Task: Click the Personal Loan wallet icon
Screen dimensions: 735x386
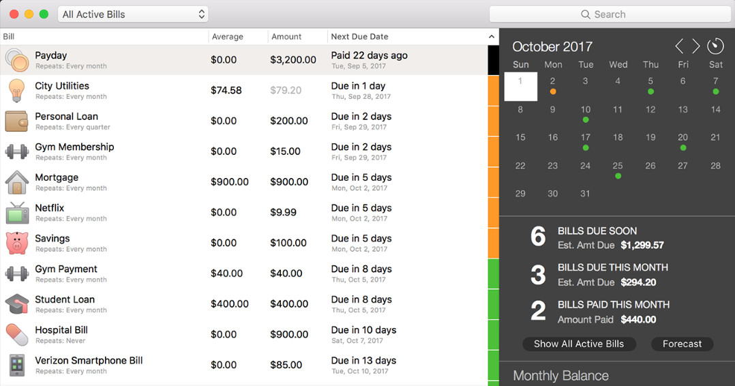Action: [17, 121]
